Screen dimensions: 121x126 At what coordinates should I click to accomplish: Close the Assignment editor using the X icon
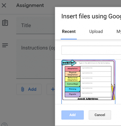tap(4, 5)
